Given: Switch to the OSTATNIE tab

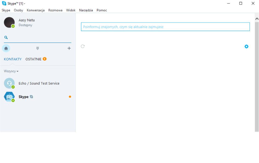Looking at the screenshot, I should (x=33, y=59).
